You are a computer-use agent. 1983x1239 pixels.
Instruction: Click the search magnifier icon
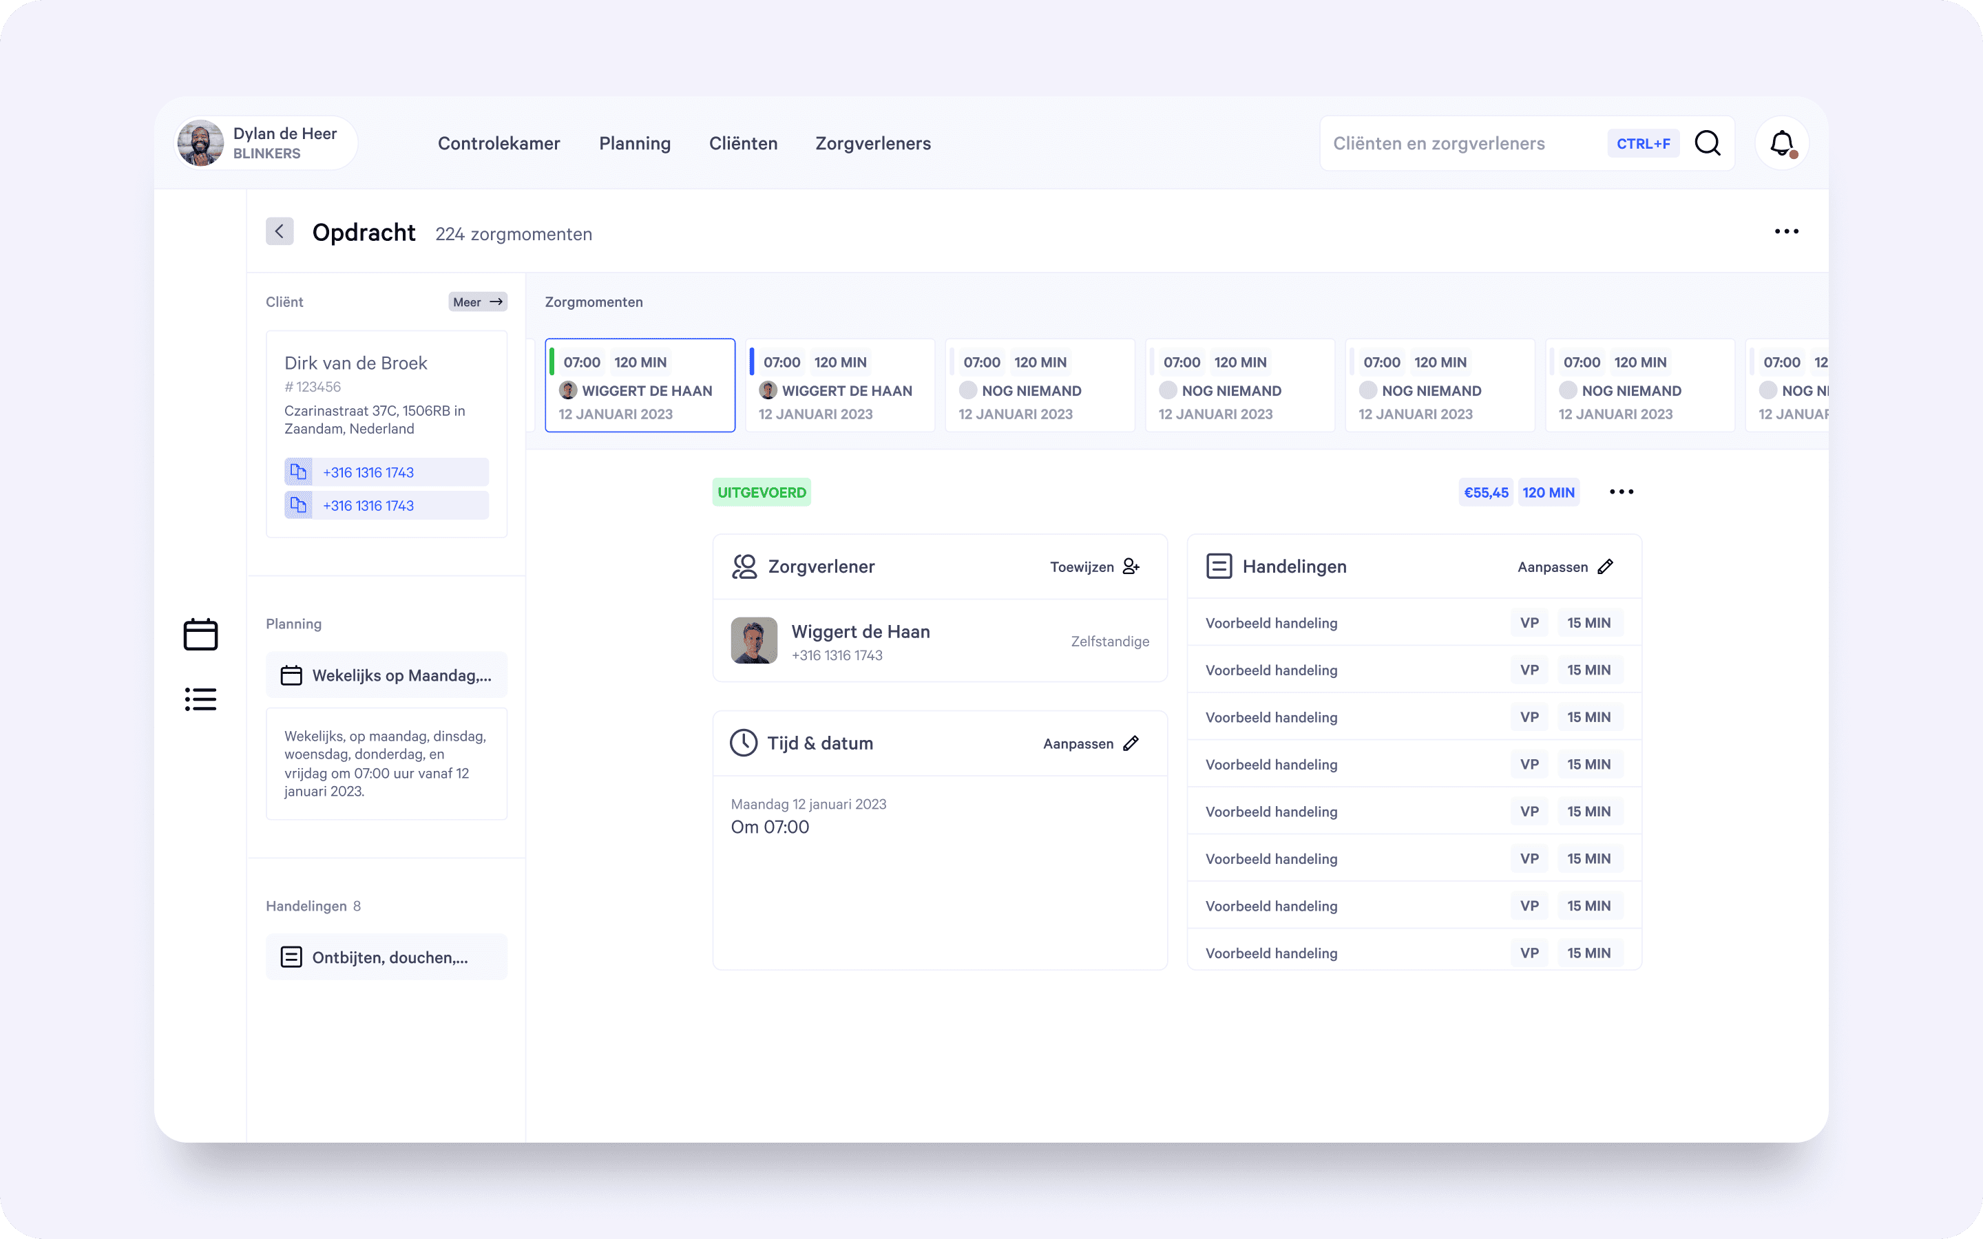(x=1708, y=143)
